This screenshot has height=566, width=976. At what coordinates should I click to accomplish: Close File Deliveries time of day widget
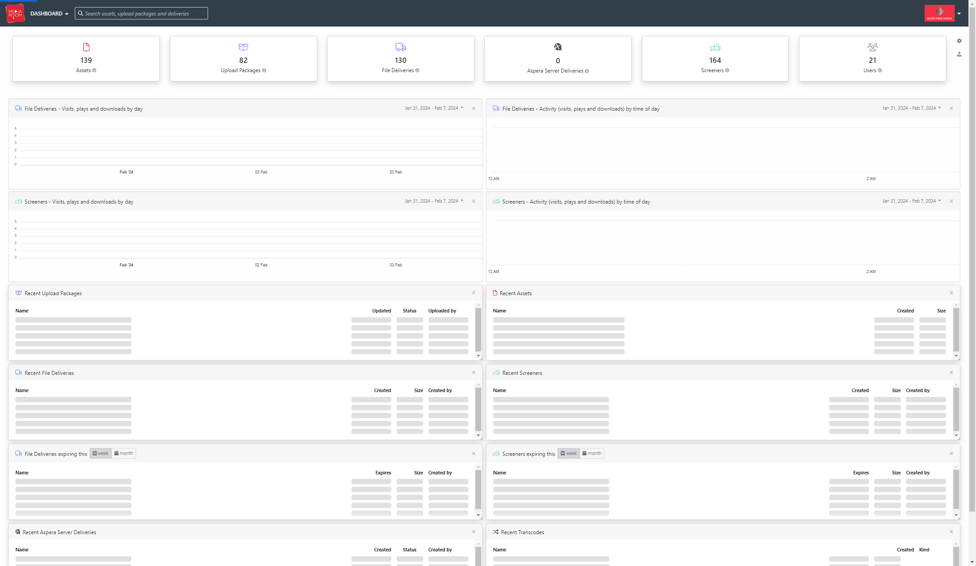pos(951,108)
